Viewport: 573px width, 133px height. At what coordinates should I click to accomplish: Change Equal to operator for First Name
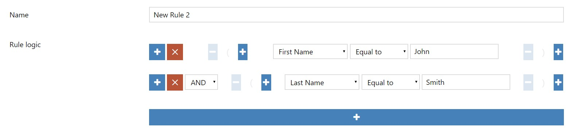pyautogui.click(x=379, y=51)
